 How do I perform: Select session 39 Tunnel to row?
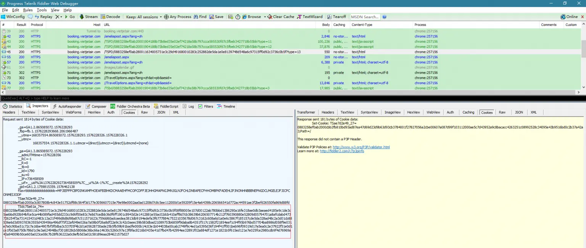[290, 31]
